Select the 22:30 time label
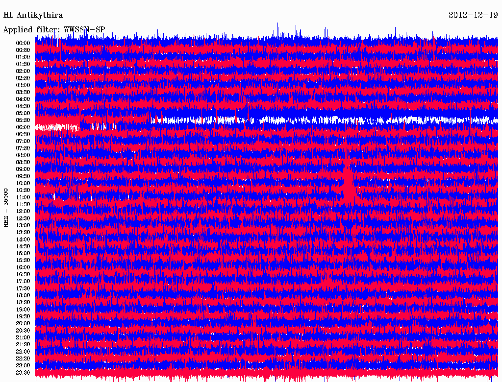Viewport: 502px width, 382px height. [x=23, y=358]
